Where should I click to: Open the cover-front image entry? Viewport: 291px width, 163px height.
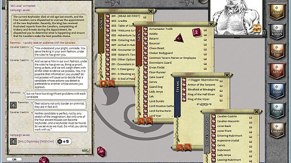tap(224, 131)
